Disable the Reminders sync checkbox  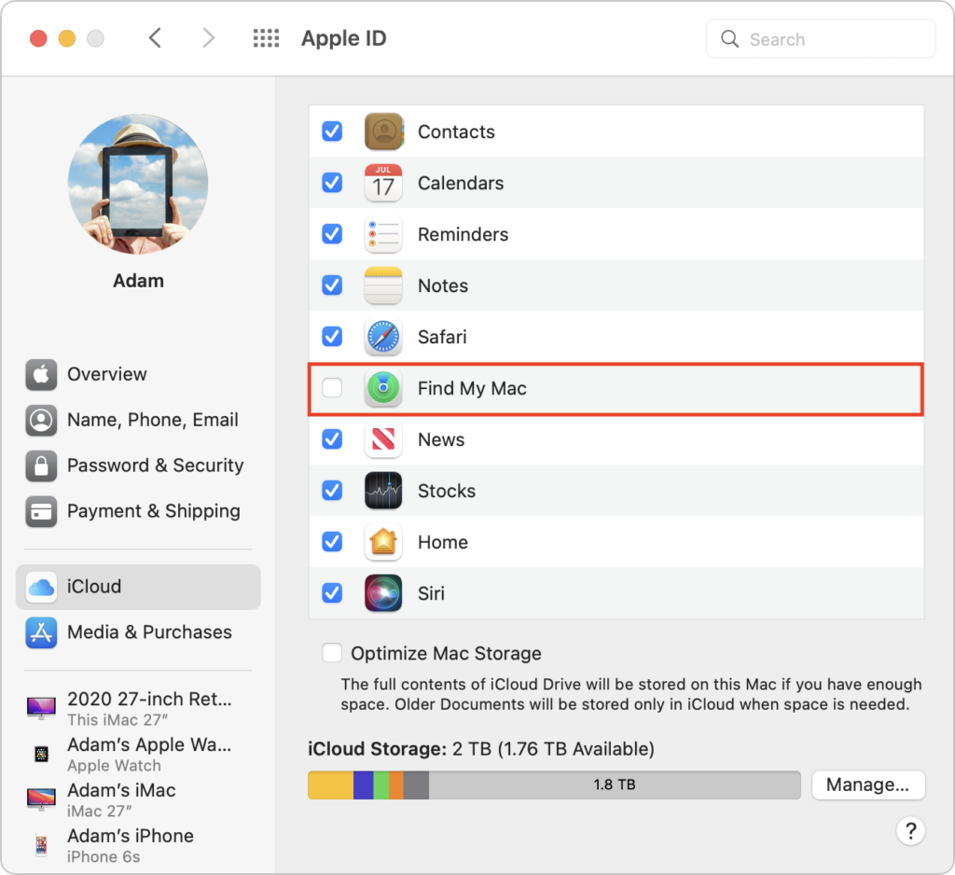[x=332, y=234]
